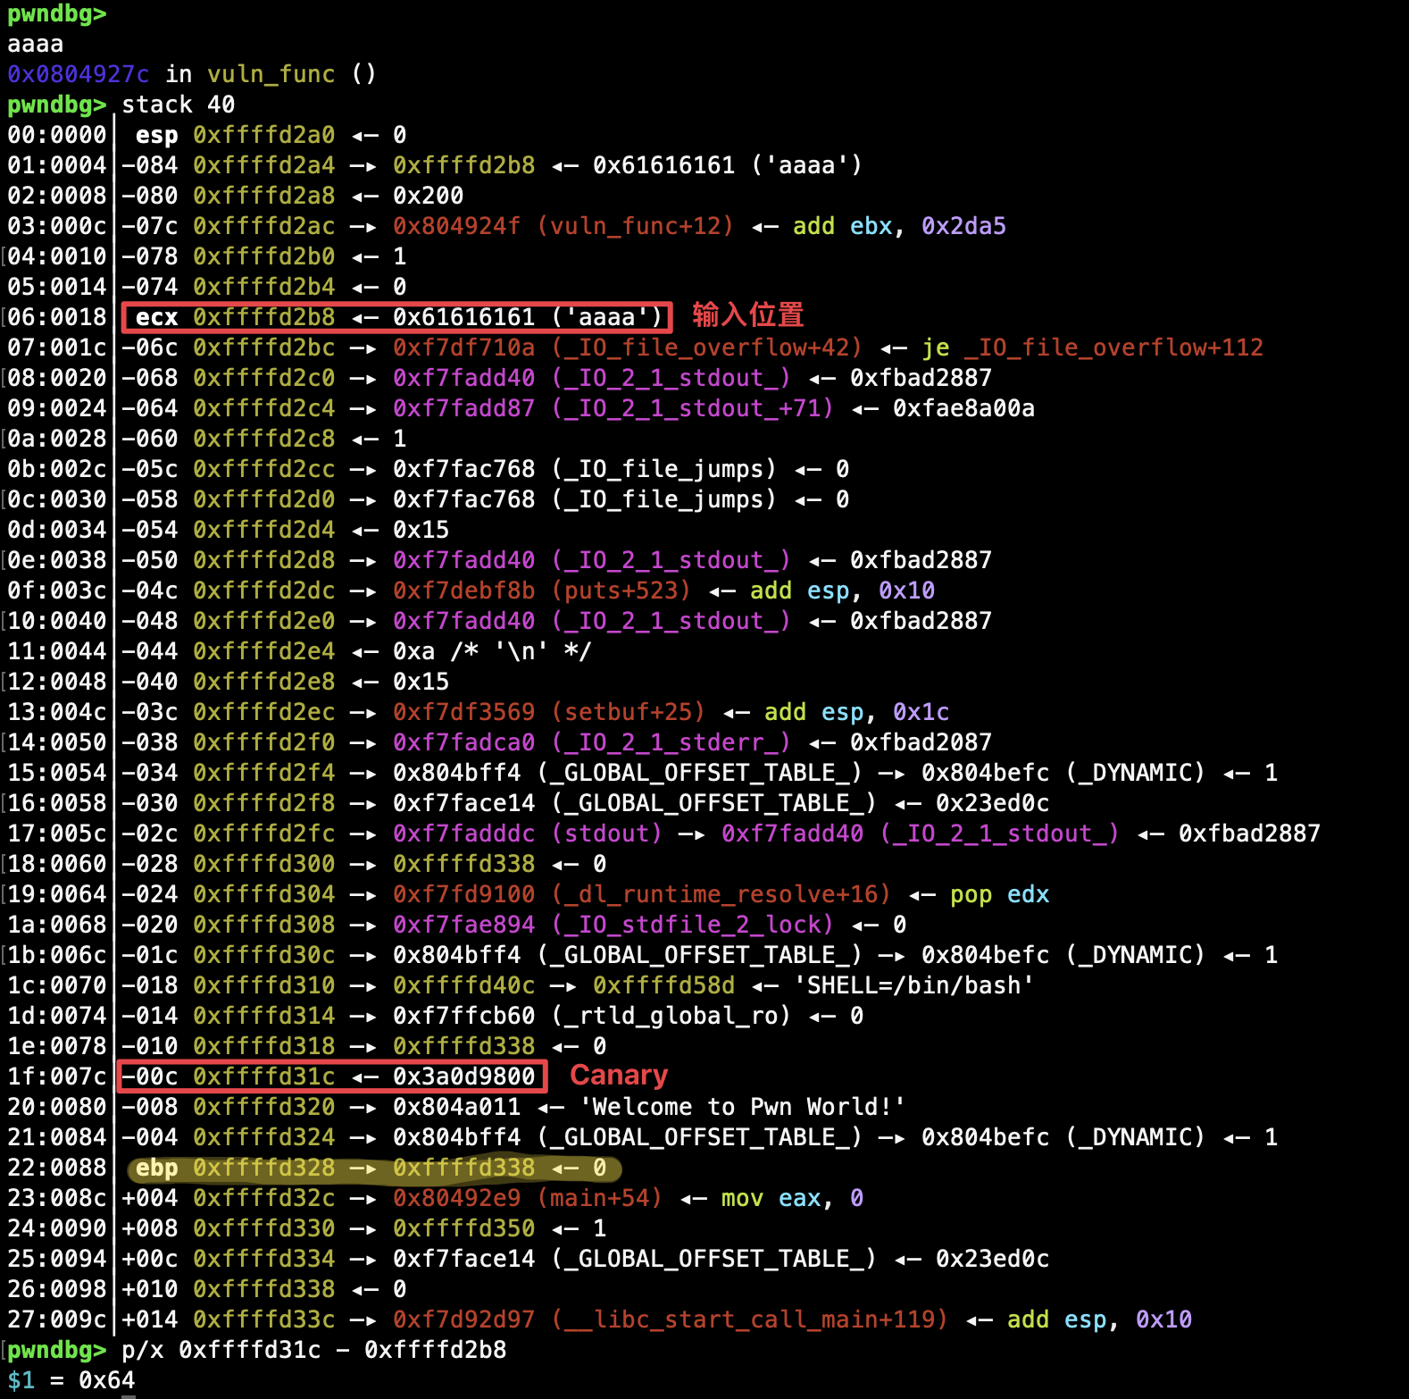Click the (setbuf+25) symbol

pyautogui.click(x=629, y=712)
